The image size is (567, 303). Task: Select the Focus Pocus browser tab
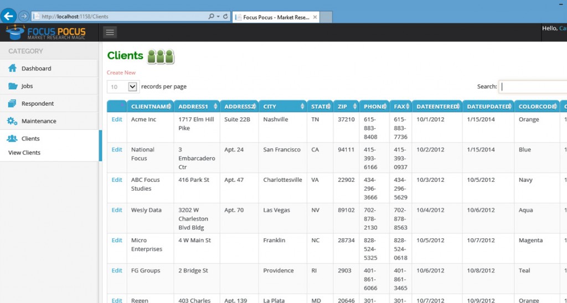[276, 17]
